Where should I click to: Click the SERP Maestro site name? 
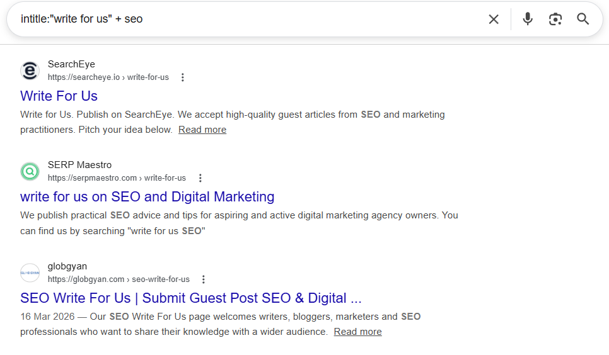pyautogui.click(x=79, y=165)
